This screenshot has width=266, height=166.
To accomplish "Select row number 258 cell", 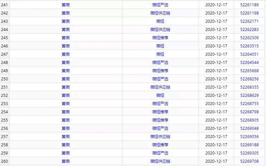I will pyautogui.click(x=5, y=145).
